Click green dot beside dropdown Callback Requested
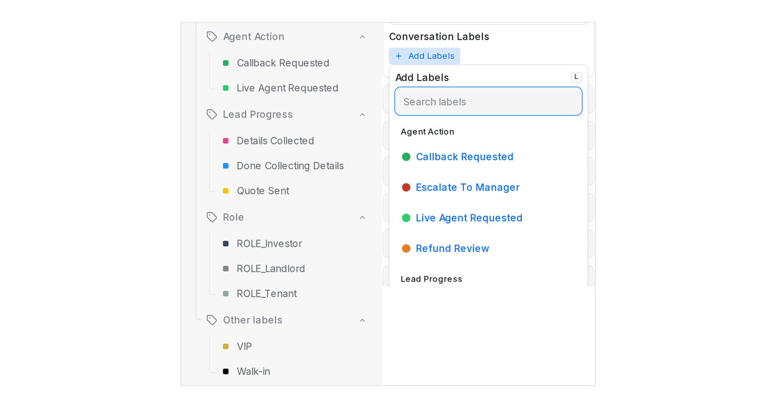 click(406, 157)
